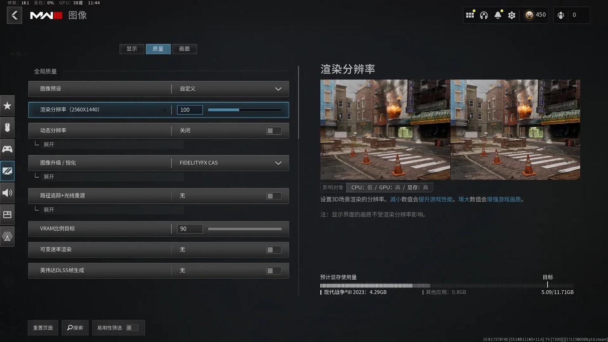This screenshot has width=608, height=342.
Task: Click the back arrow button
Action: tap(15, 15)
